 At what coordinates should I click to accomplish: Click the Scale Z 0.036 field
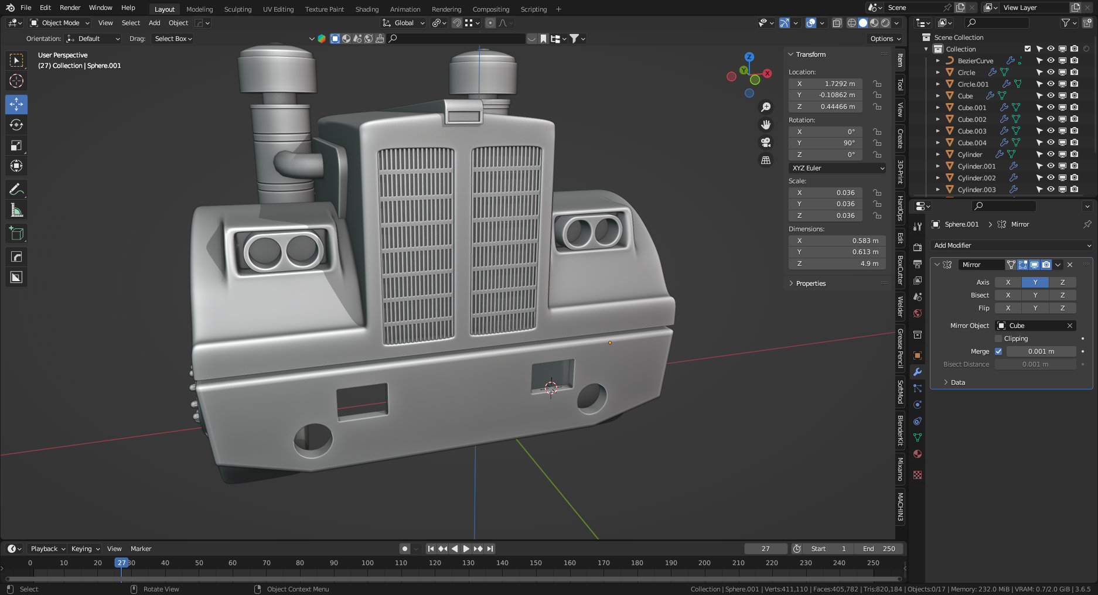click(x=826, y=216)
